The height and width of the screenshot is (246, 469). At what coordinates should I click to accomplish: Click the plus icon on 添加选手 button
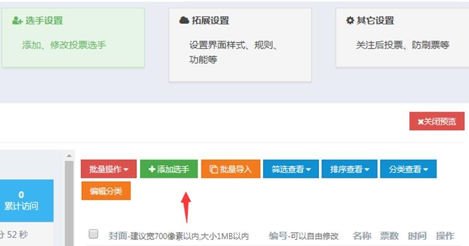coord(152,169)
